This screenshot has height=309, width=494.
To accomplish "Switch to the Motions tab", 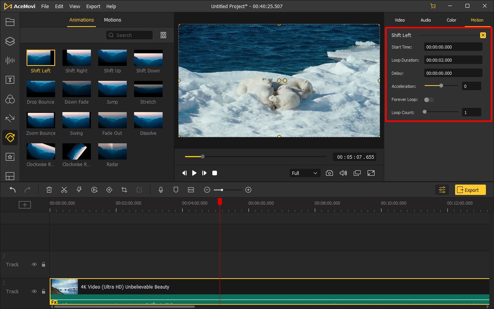I will click(113, 20).
